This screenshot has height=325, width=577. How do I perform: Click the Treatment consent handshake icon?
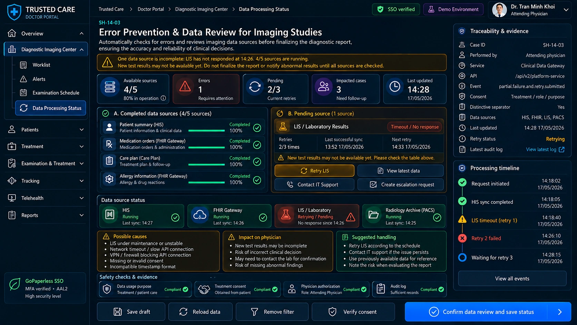pos(204,289)
